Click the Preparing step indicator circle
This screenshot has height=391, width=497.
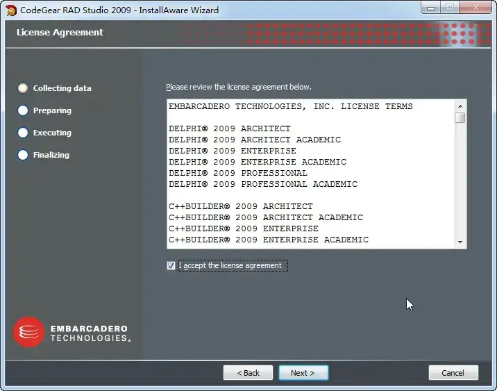pos(23,110)
